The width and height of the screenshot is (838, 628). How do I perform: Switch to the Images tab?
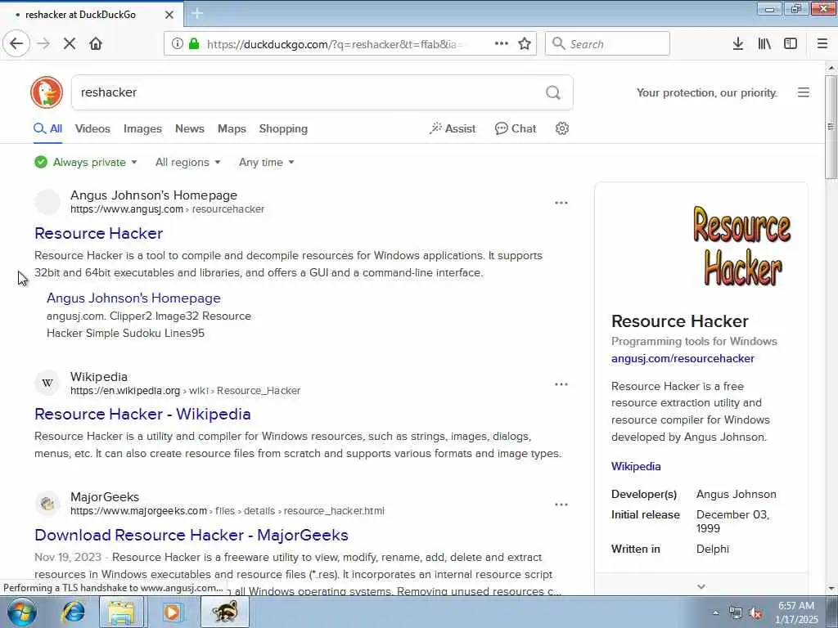pos(142,128)
